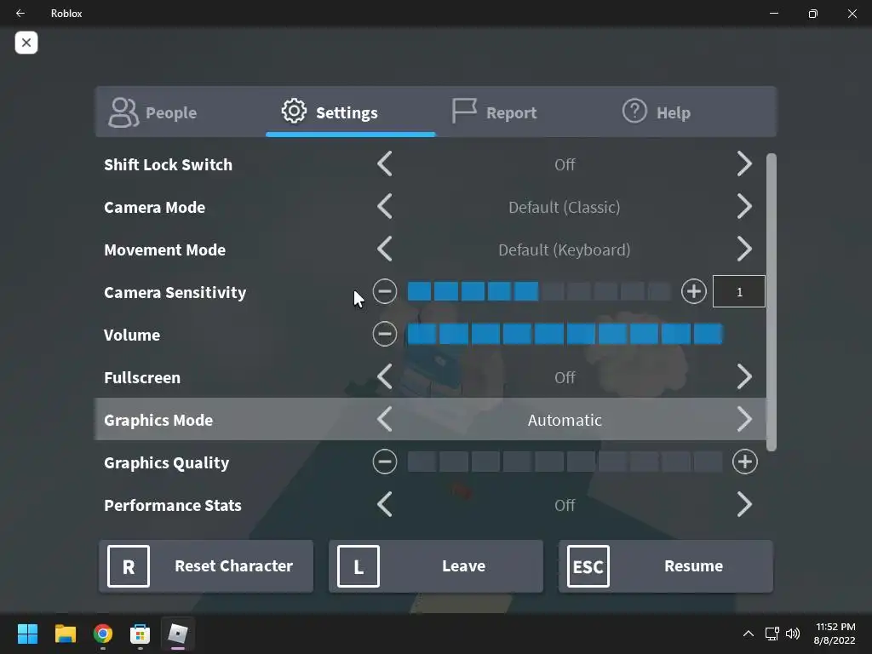The height and width of the screenshot is (654, 872).
Task: Click the system tray volume speaker icon
Action: [793, 634]
